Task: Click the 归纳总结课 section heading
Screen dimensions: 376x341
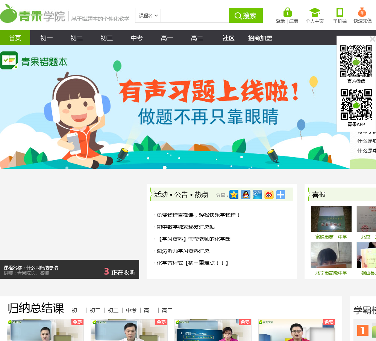Action: pos(36,308)
